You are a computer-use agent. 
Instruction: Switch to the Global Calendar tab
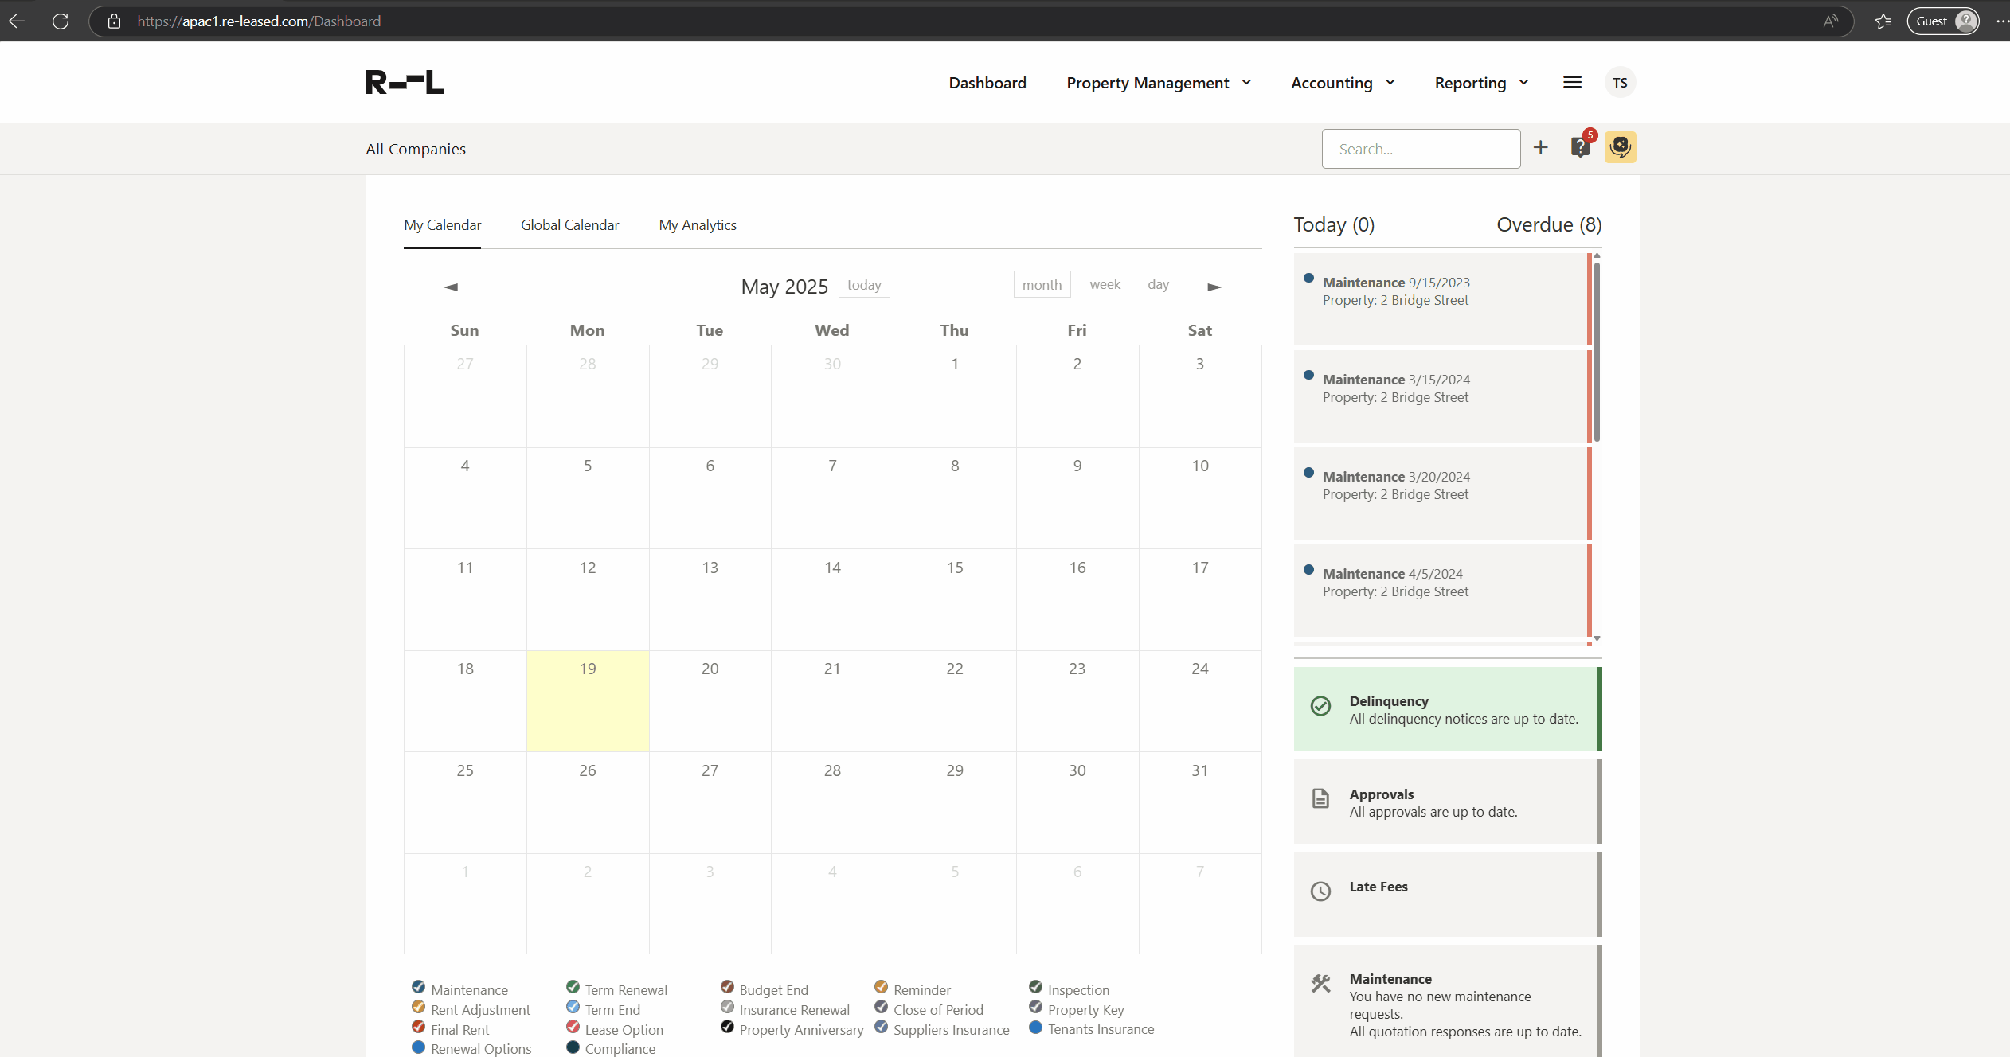[x=569, y=225]
